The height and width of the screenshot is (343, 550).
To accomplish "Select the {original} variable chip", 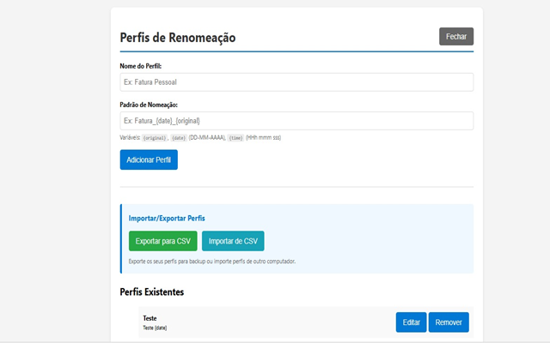I will tap(155, 138).
